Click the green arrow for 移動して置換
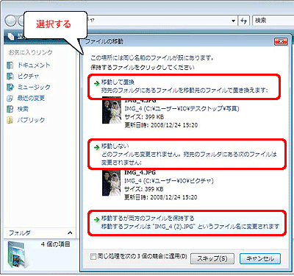294x276 pixels. pyautogui.click(x=96, y=83)
